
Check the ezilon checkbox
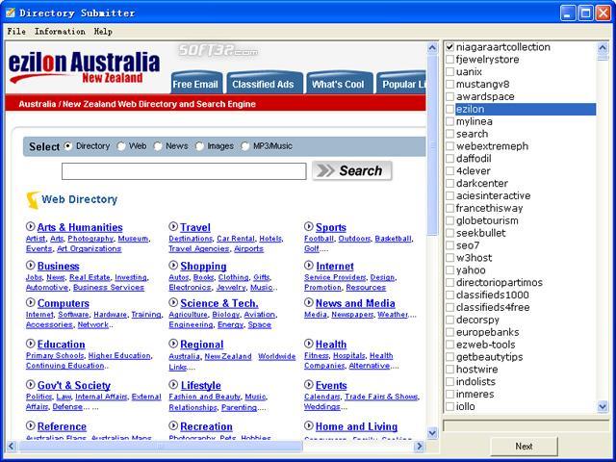[x=449, y=109]
